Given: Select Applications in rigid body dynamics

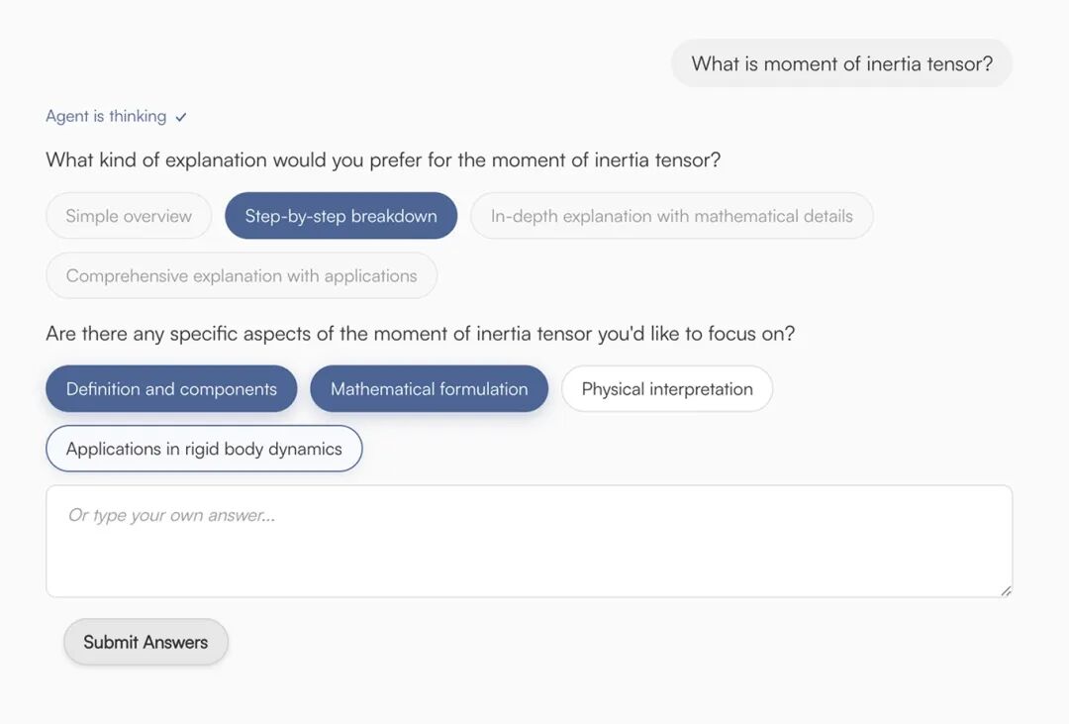Looking at the screenshot, I should click(x=204, y=449).
